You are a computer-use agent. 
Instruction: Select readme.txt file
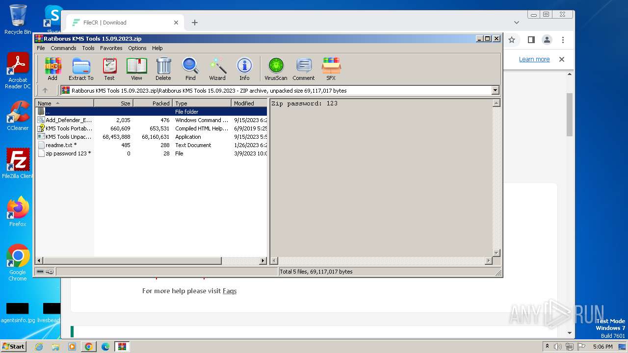(x=151, y=145)
